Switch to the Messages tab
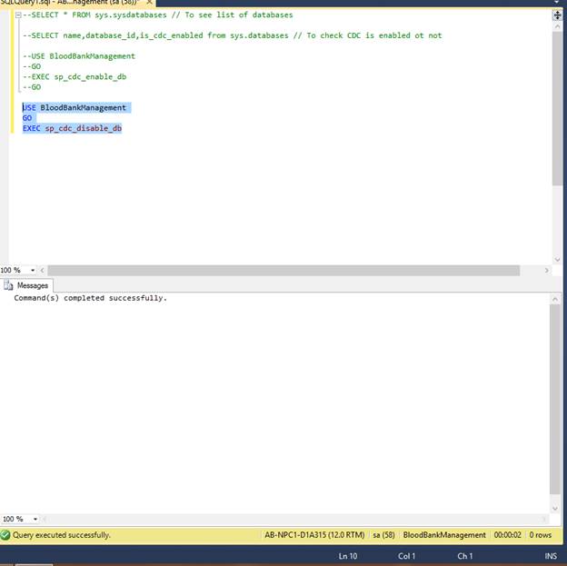 point(26,285)
